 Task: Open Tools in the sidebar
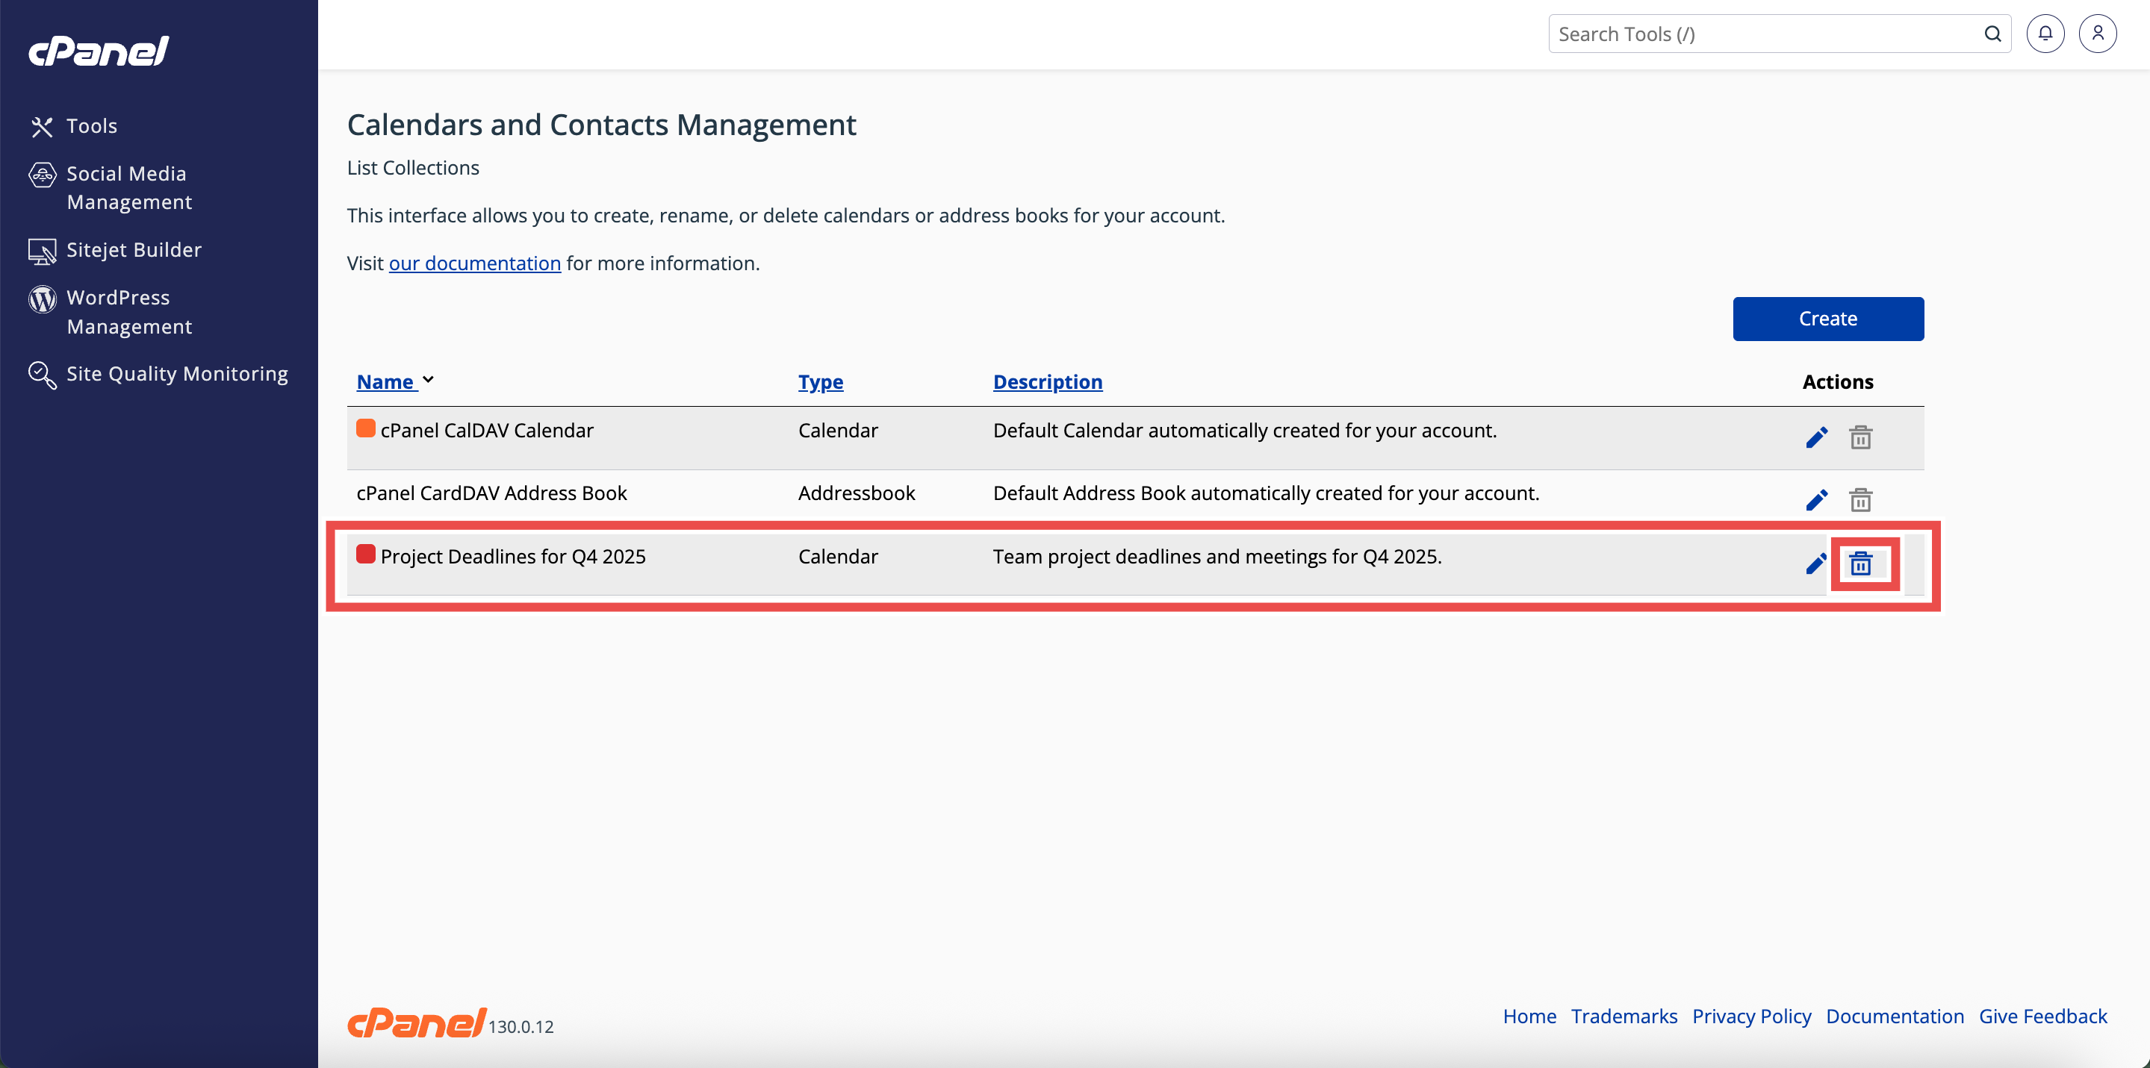click(x=92, y=126)
